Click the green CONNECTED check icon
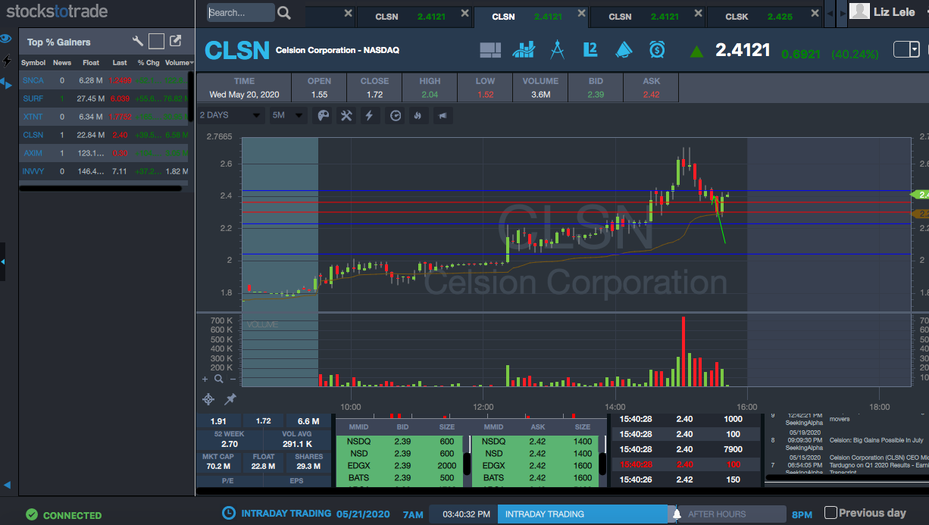 click(32, 515)
